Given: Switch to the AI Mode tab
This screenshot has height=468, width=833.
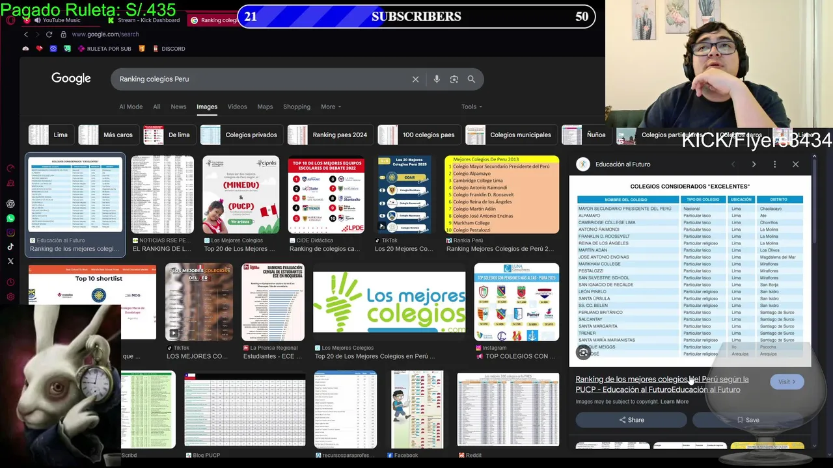Looking at the screenshot, I should coord(131,107).
